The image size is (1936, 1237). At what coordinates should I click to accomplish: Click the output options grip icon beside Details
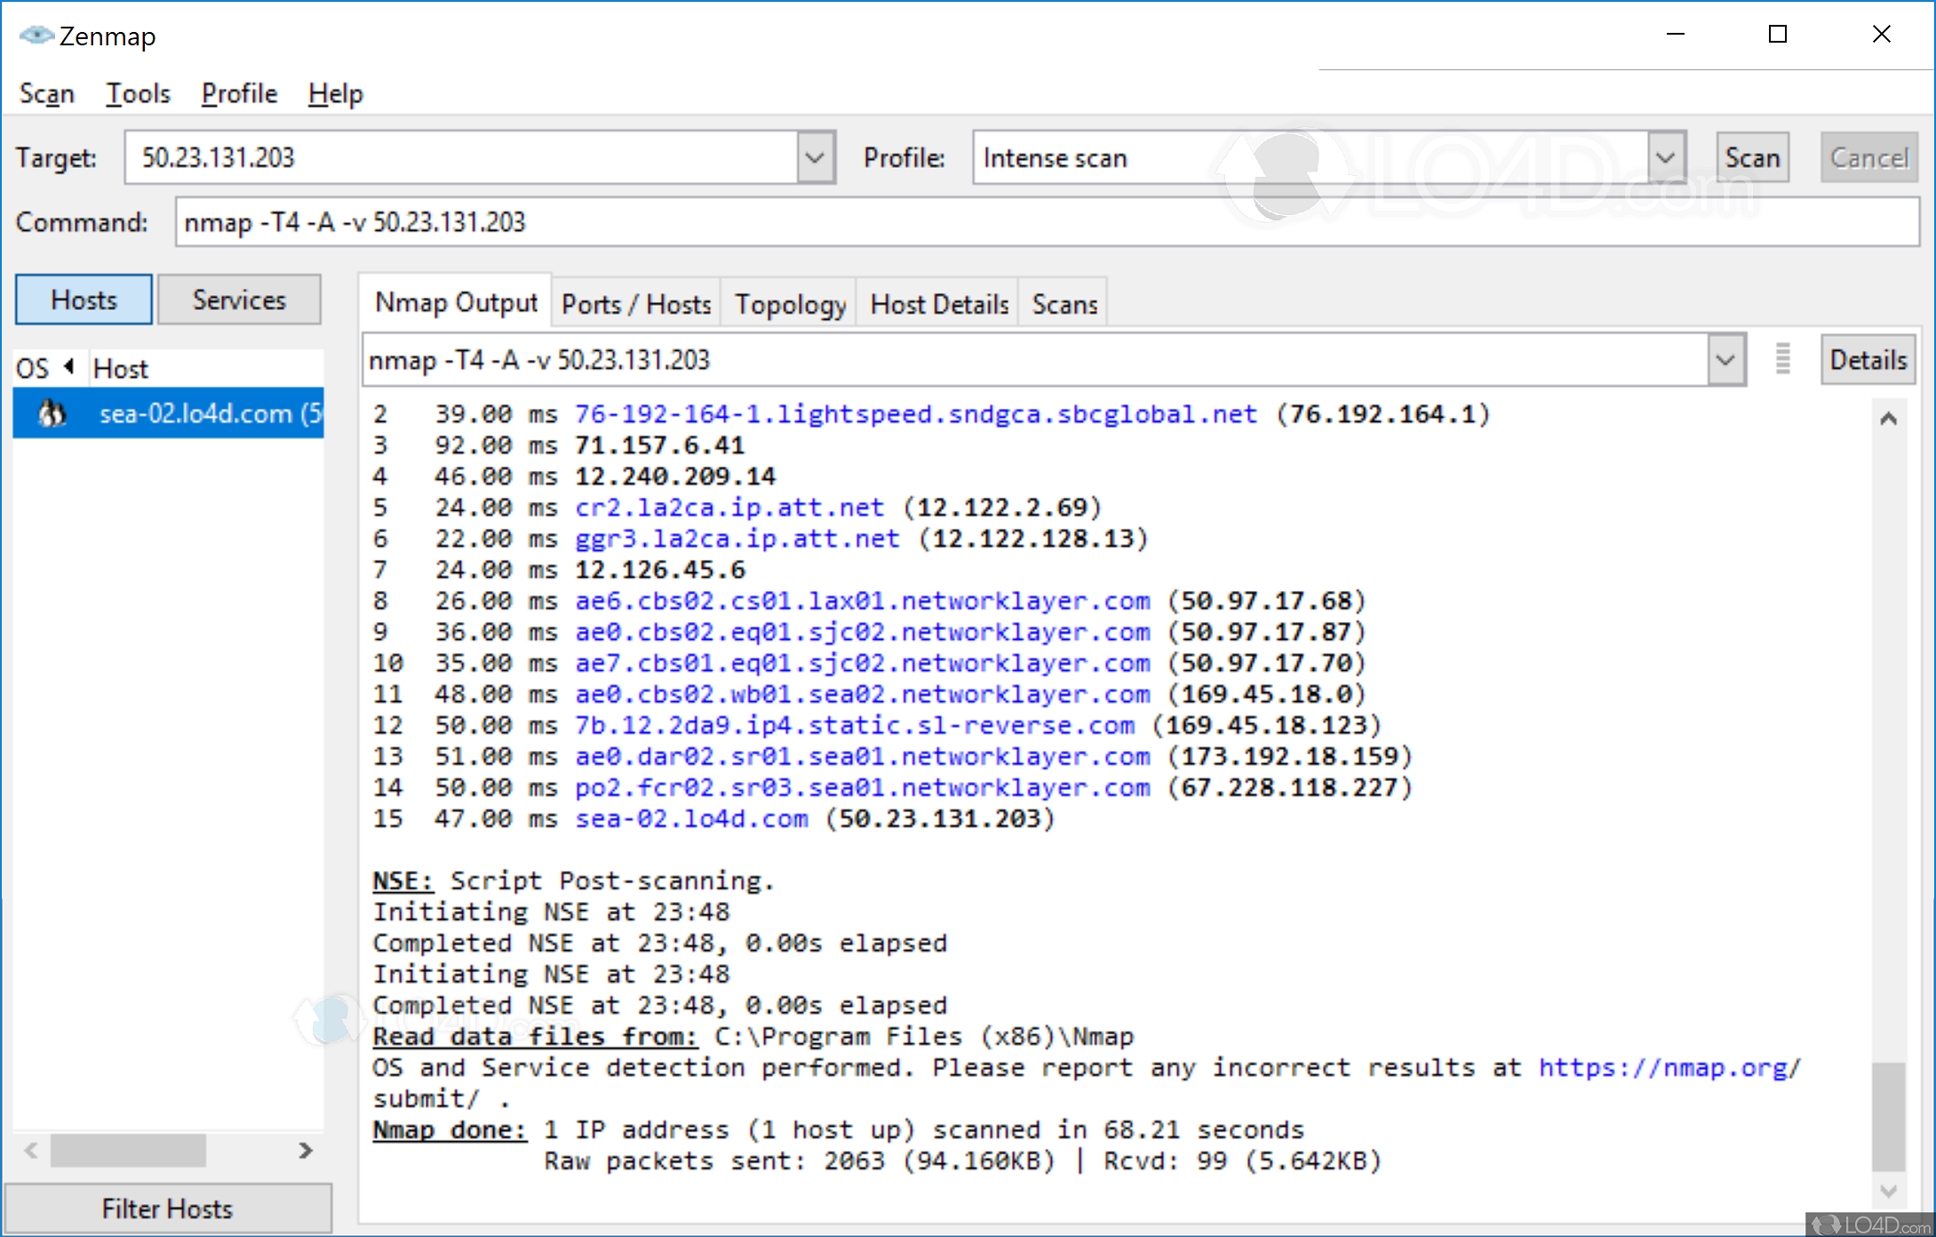[1782, 359]
